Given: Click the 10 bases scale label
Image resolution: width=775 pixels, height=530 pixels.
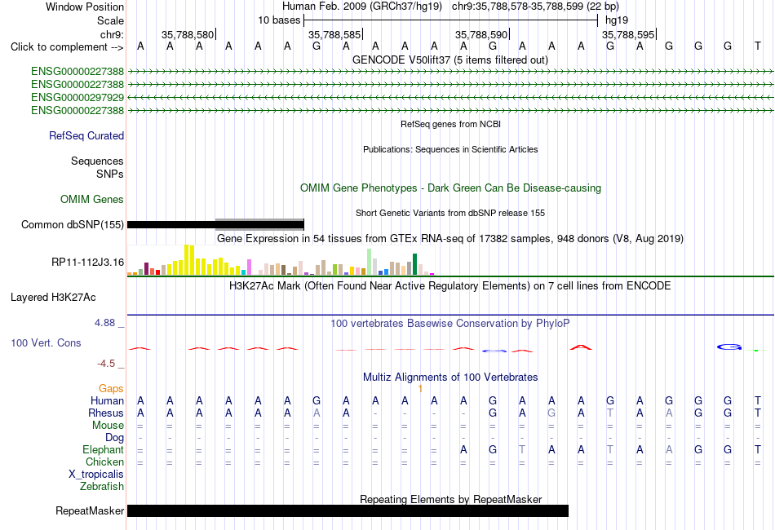Looking at the screenshot, I should [279, 20].
